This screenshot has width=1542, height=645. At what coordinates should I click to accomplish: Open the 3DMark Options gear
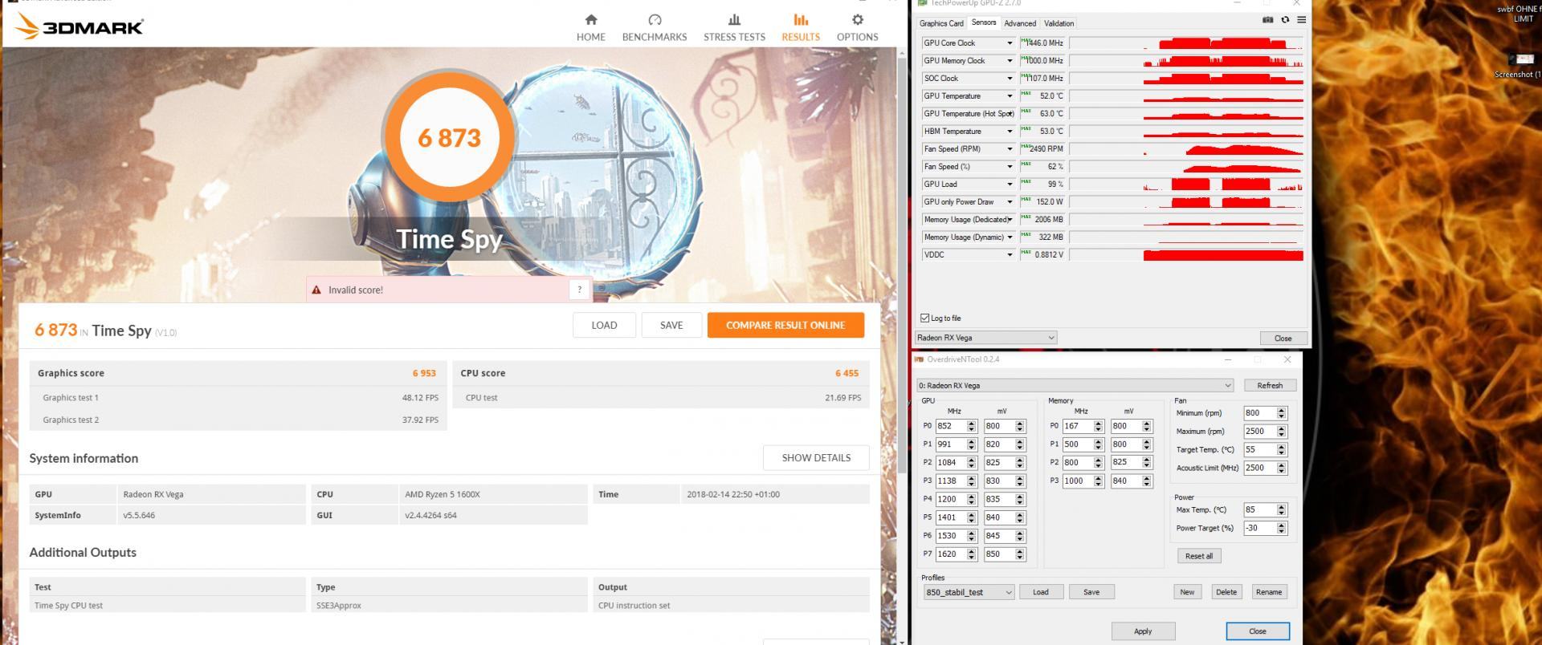click(857, 27)
